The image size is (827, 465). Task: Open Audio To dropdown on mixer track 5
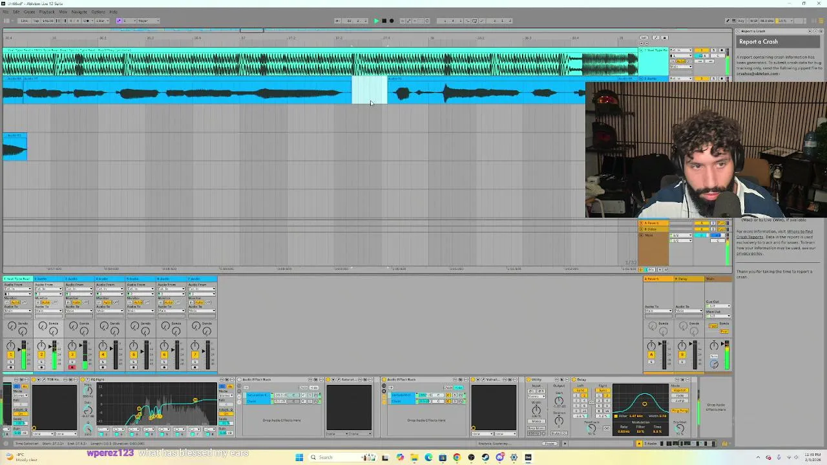pos(140,311)
